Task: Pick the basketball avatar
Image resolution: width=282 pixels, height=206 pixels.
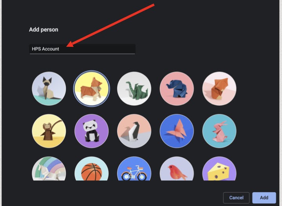Action: pyautogui.click(x=92, y=170)
